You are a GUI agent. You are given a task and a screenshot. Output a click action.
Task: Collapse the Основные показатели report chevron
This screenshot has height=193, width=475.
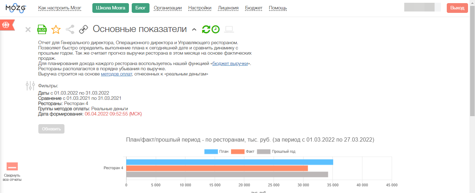click(x=194, y=30)
